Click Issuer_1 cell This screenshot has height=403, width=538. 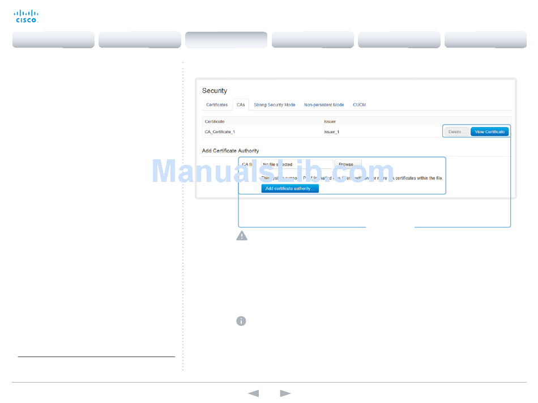[x=331, y=132]
